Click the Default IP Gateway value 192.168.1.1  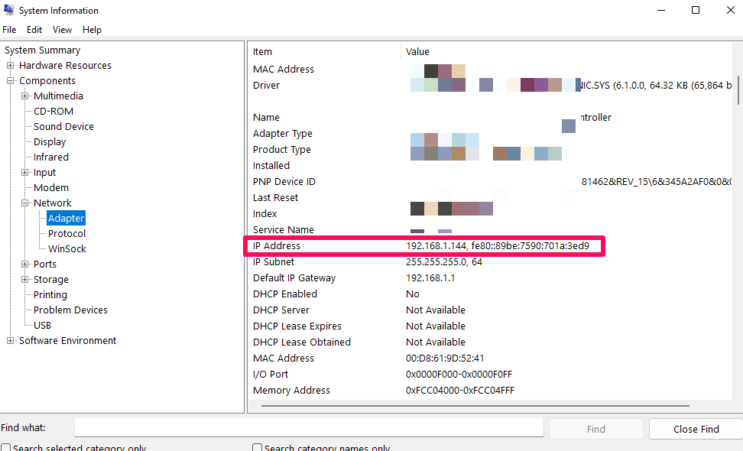coord(430,278)
